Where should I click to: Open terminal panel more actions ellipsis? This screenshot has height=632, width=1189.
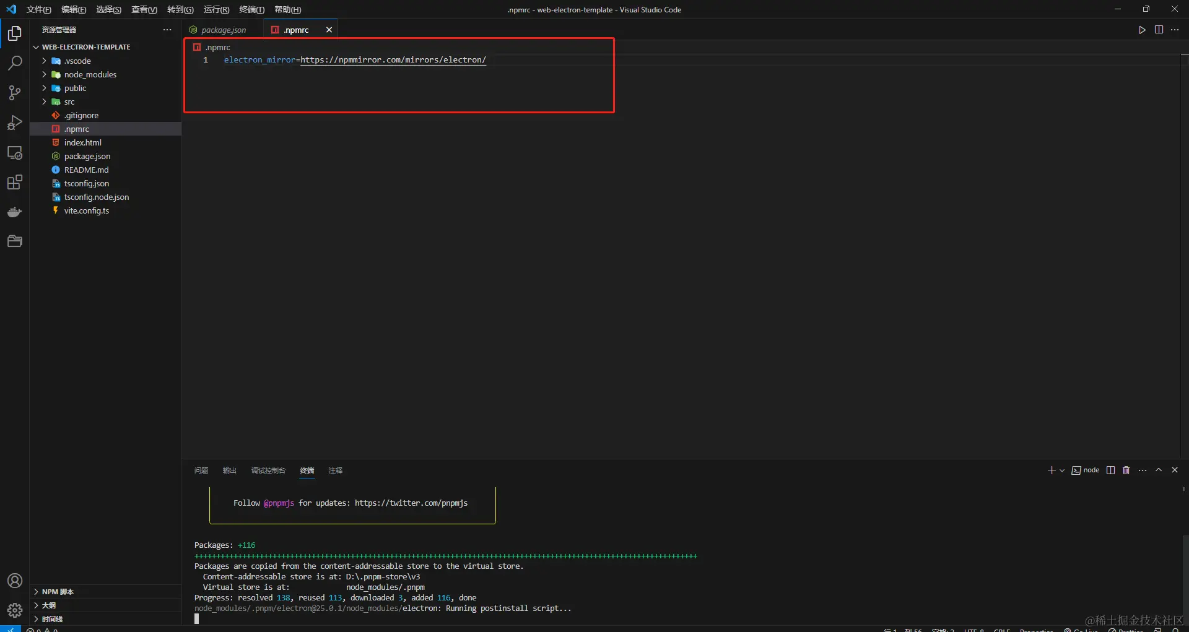pos(1143,470)
